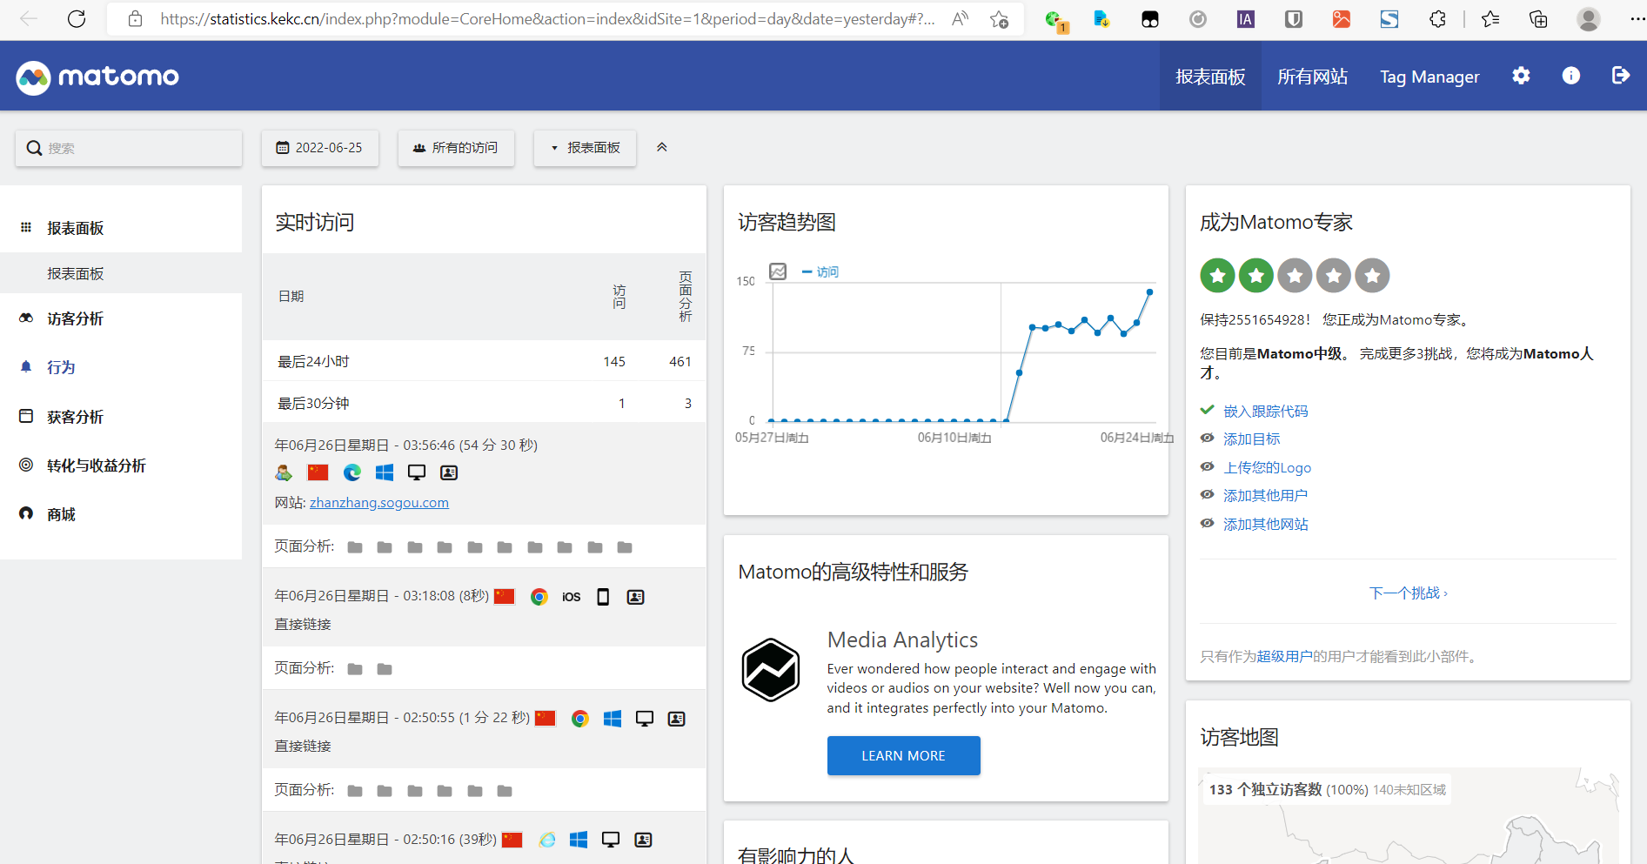The image size is (1647, 864).
Task: Open the 所有的访问 segment selector
Action: coord(456,148)
